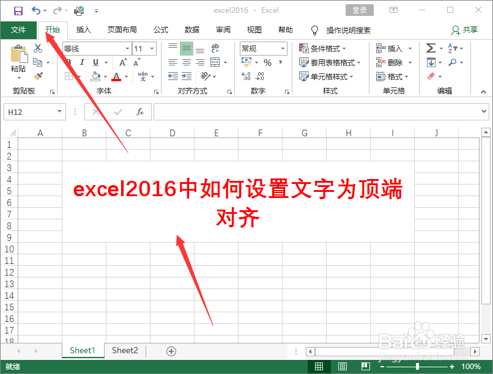
Task: Open the Name Box dropdown arrow
Action: [59, 111]
